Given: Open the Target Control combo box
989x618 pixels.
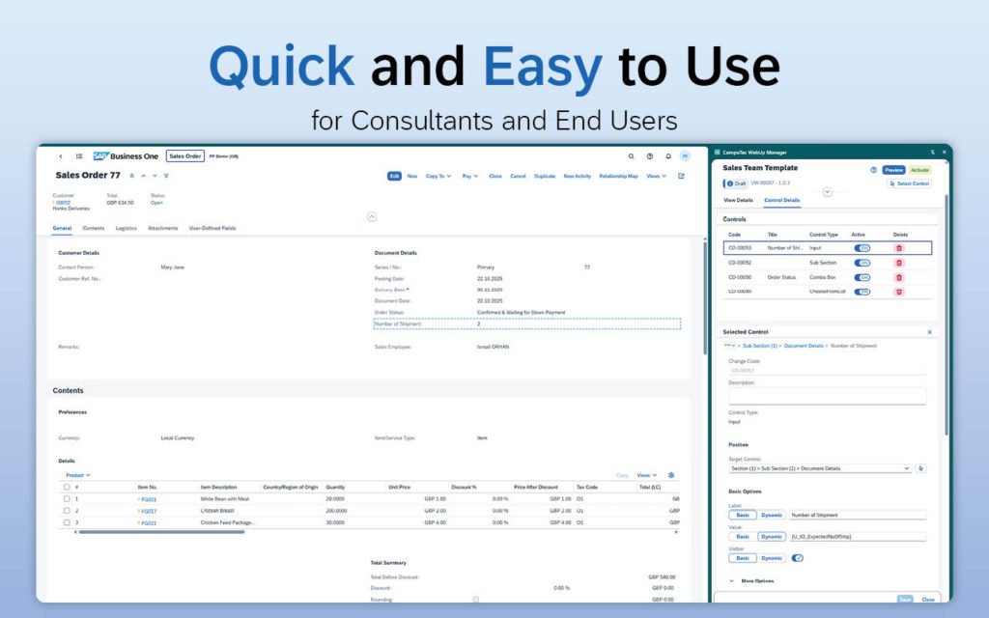Looking at the screenshot, I should (x=819, y=468).
